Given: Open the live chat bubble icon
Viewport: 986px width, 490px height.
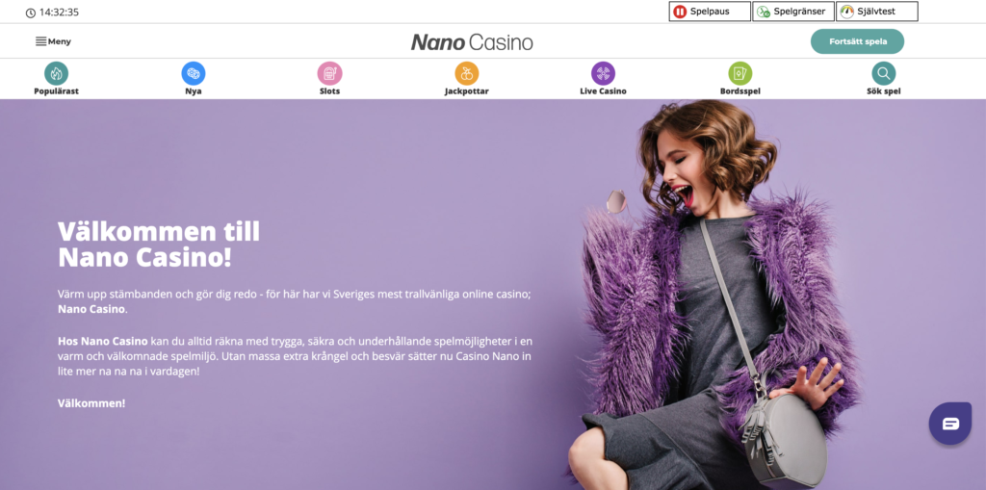Looking at the screenshot, I should pyautogui.click(x=950, y=424).
